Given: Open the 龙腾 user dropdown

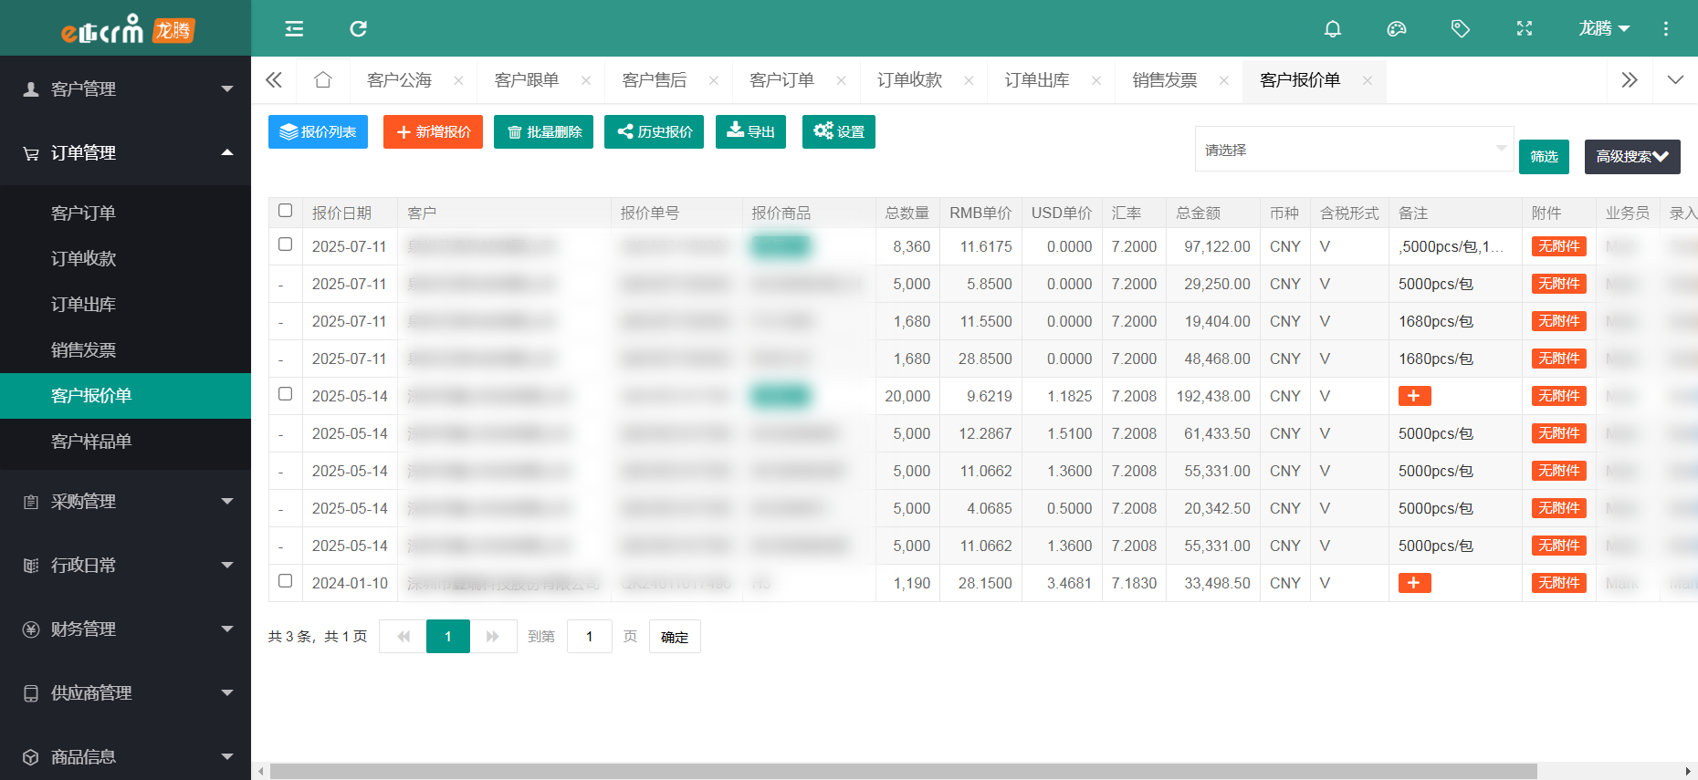Looking at the screenshot, I should tap(1603, 29).
